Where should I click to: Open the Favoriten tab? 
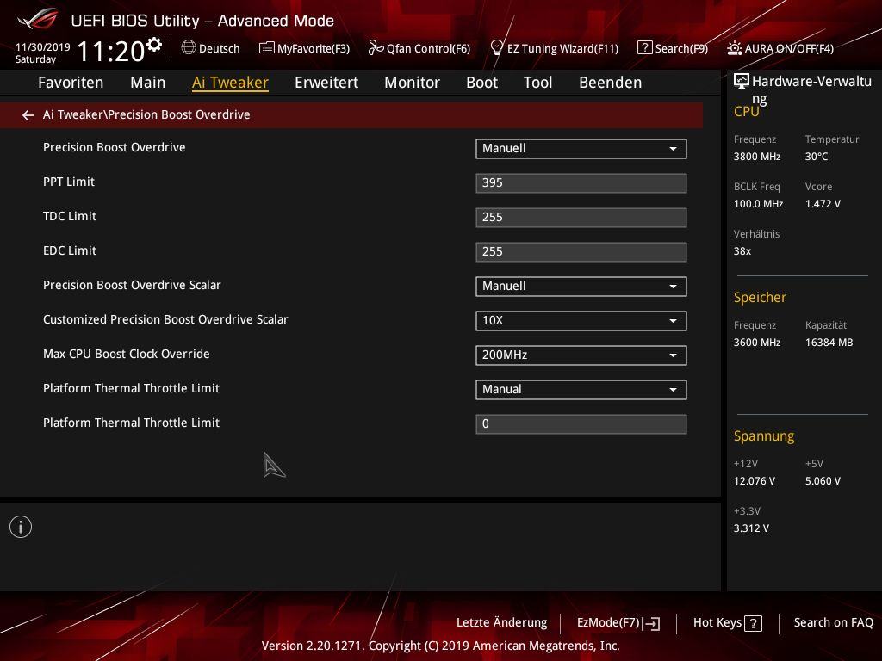[71, 83]
